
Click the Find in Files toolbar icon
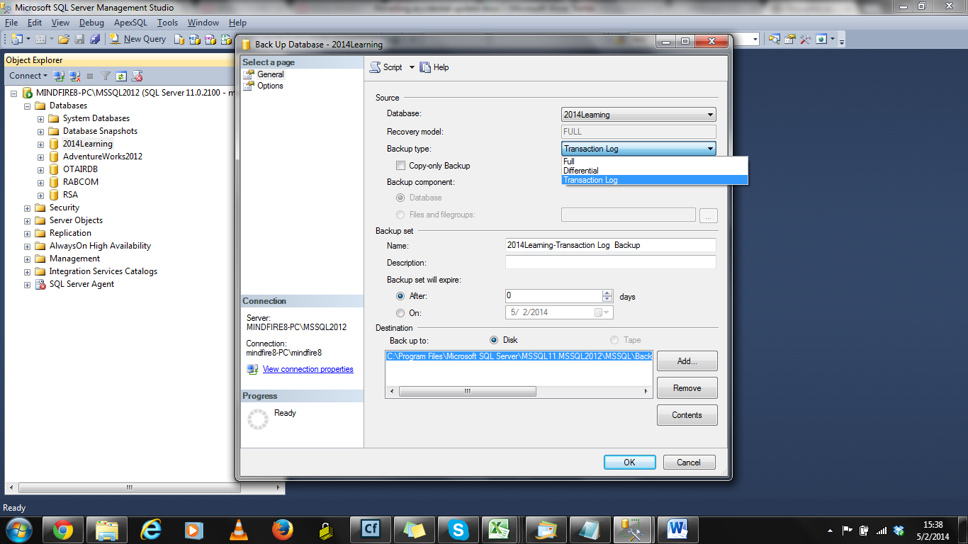point(775,39)
